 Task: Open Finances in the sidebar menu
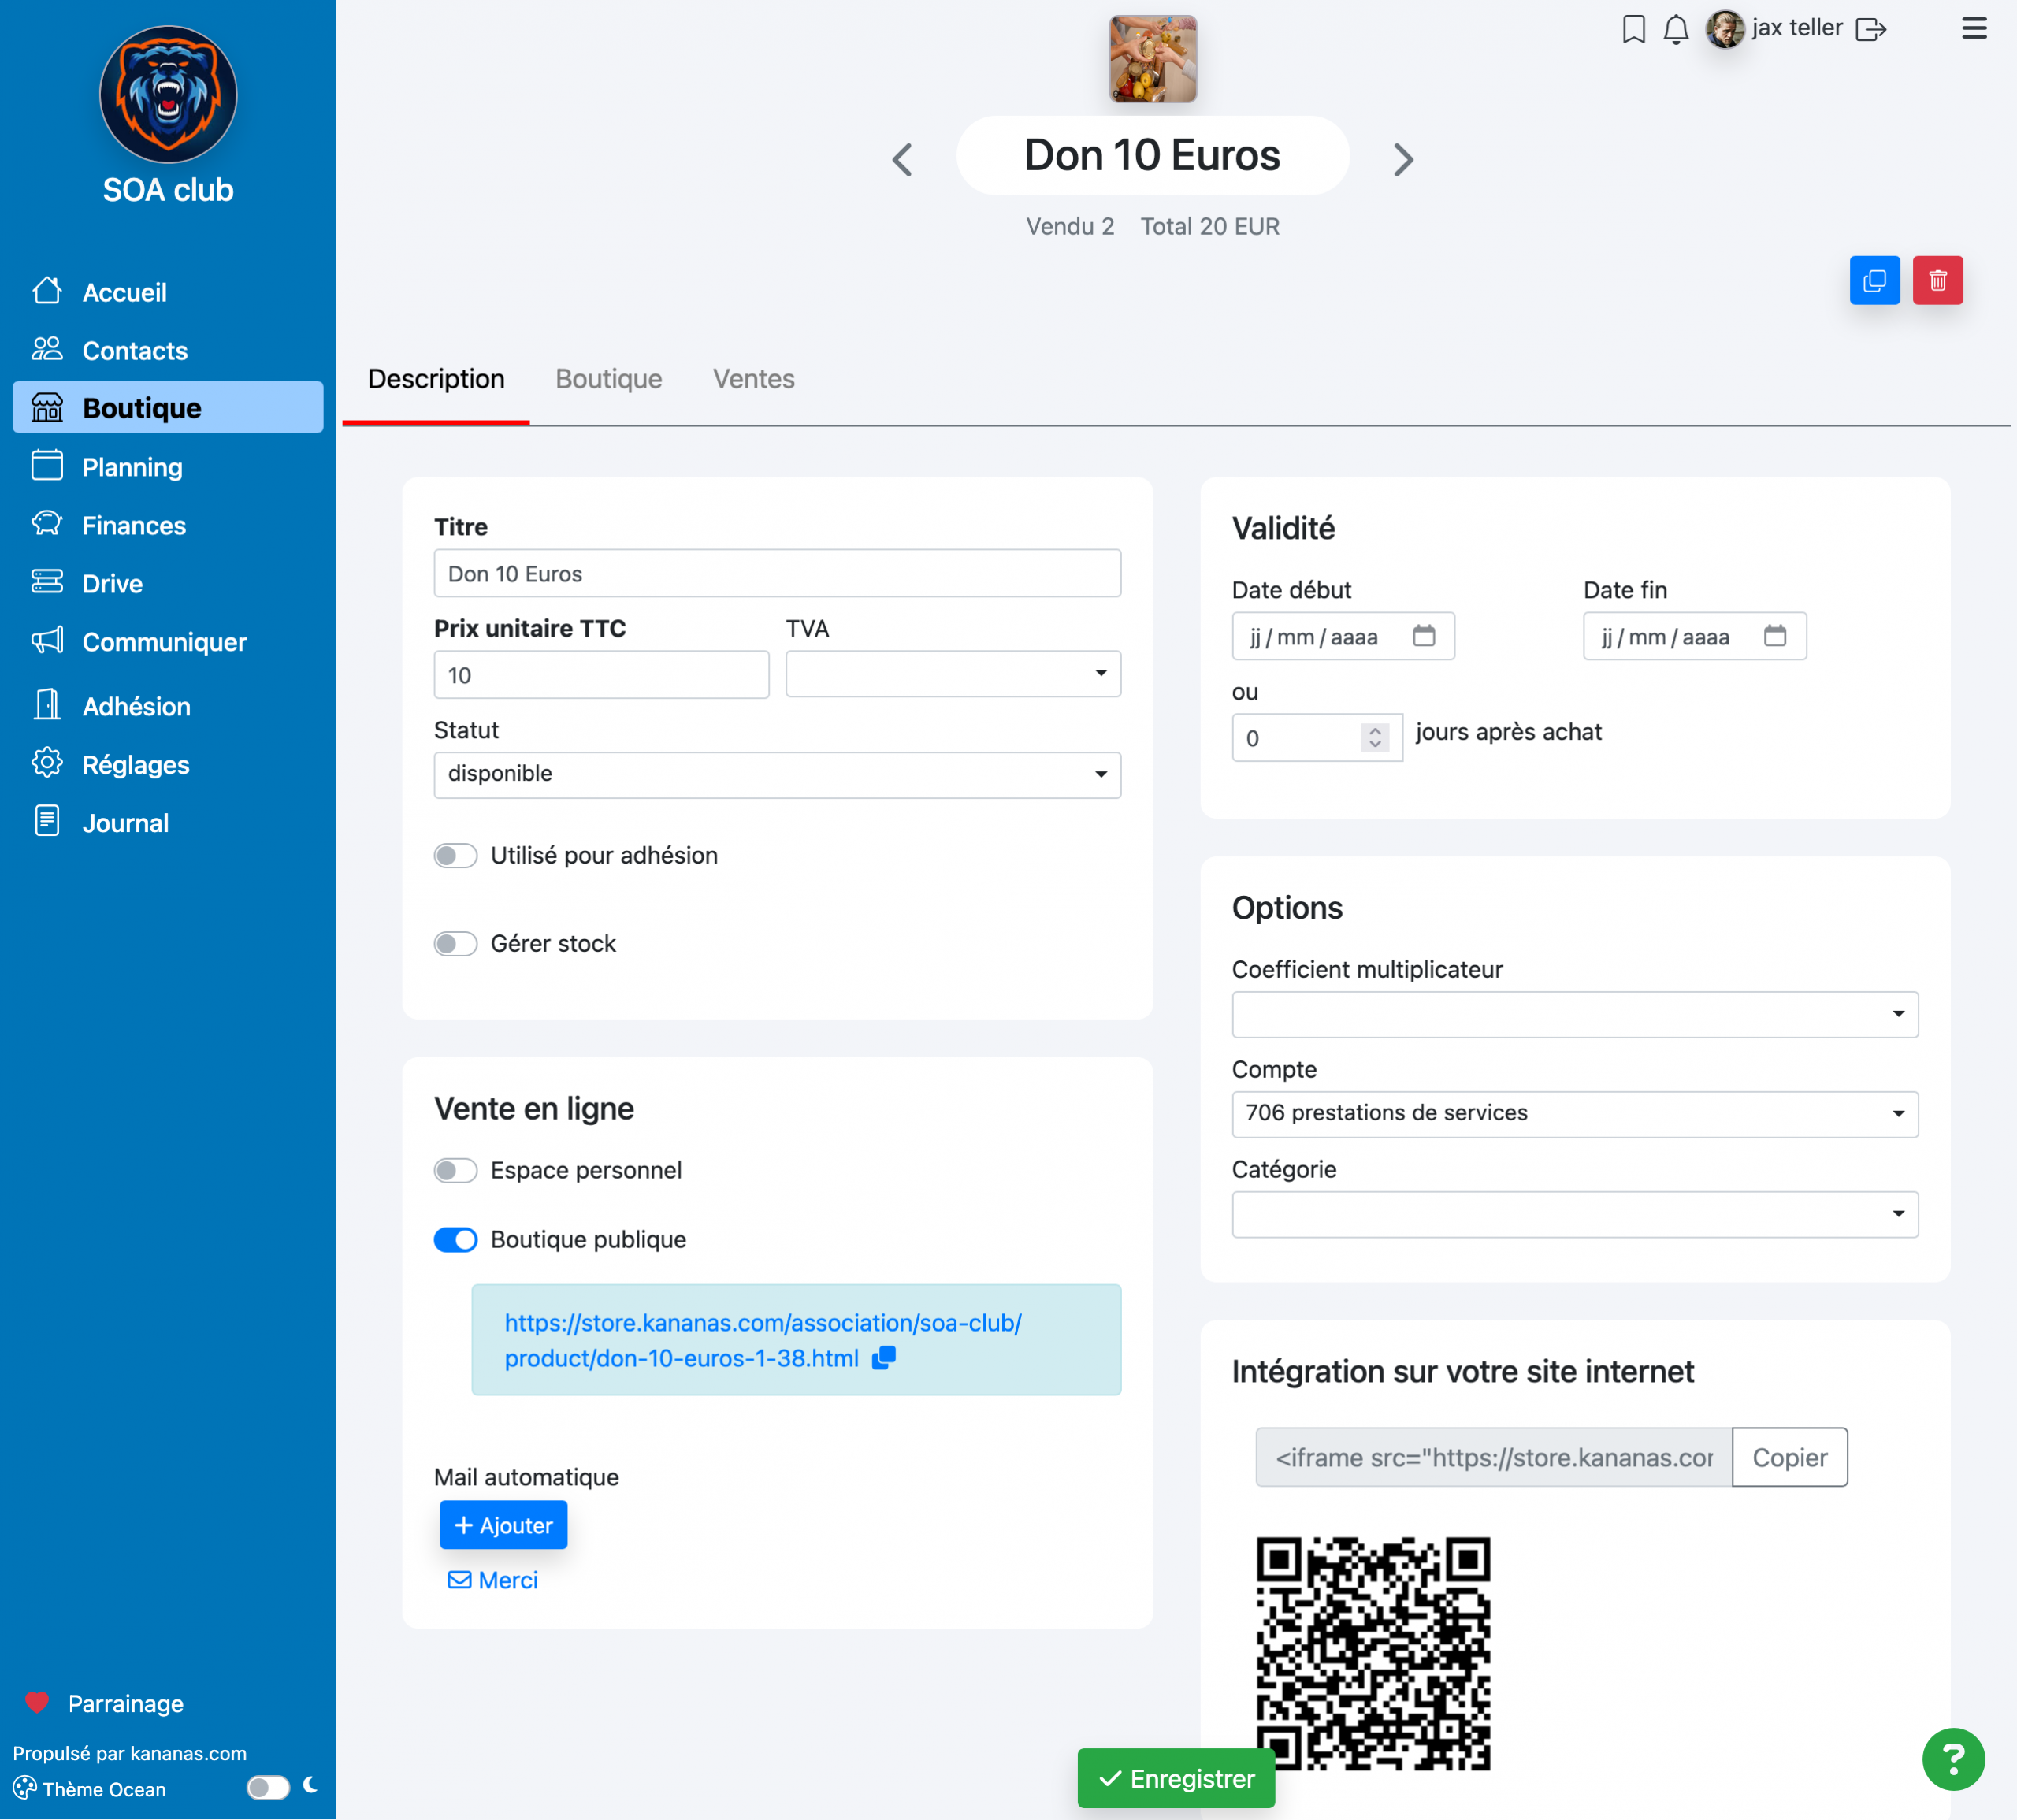(134, 526)
